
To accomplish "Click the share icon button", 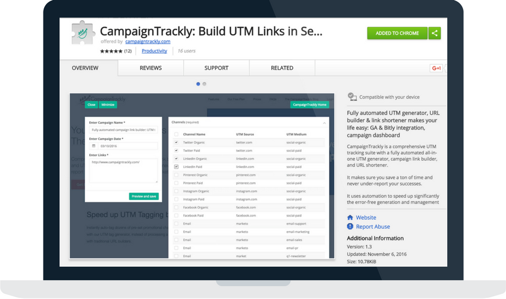I will 434,33.
